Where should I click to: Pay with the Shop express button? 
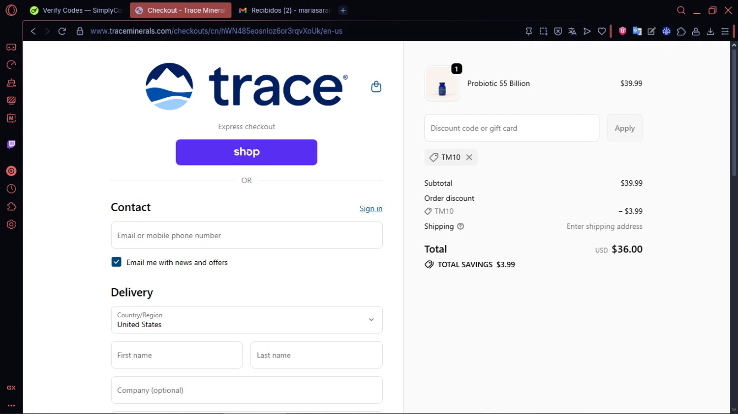(x=246, y=152)
